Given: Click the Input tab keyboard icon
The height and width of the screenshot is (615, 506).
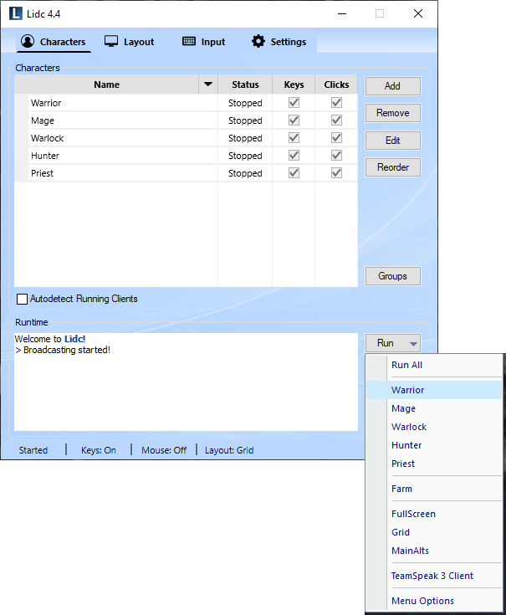Looking at the screenshot, I should [189, 42].
